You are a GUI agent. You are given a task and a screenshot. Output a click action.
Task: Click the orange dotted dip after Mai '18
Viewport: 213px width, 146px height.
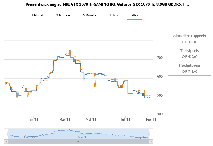[95, 87]
